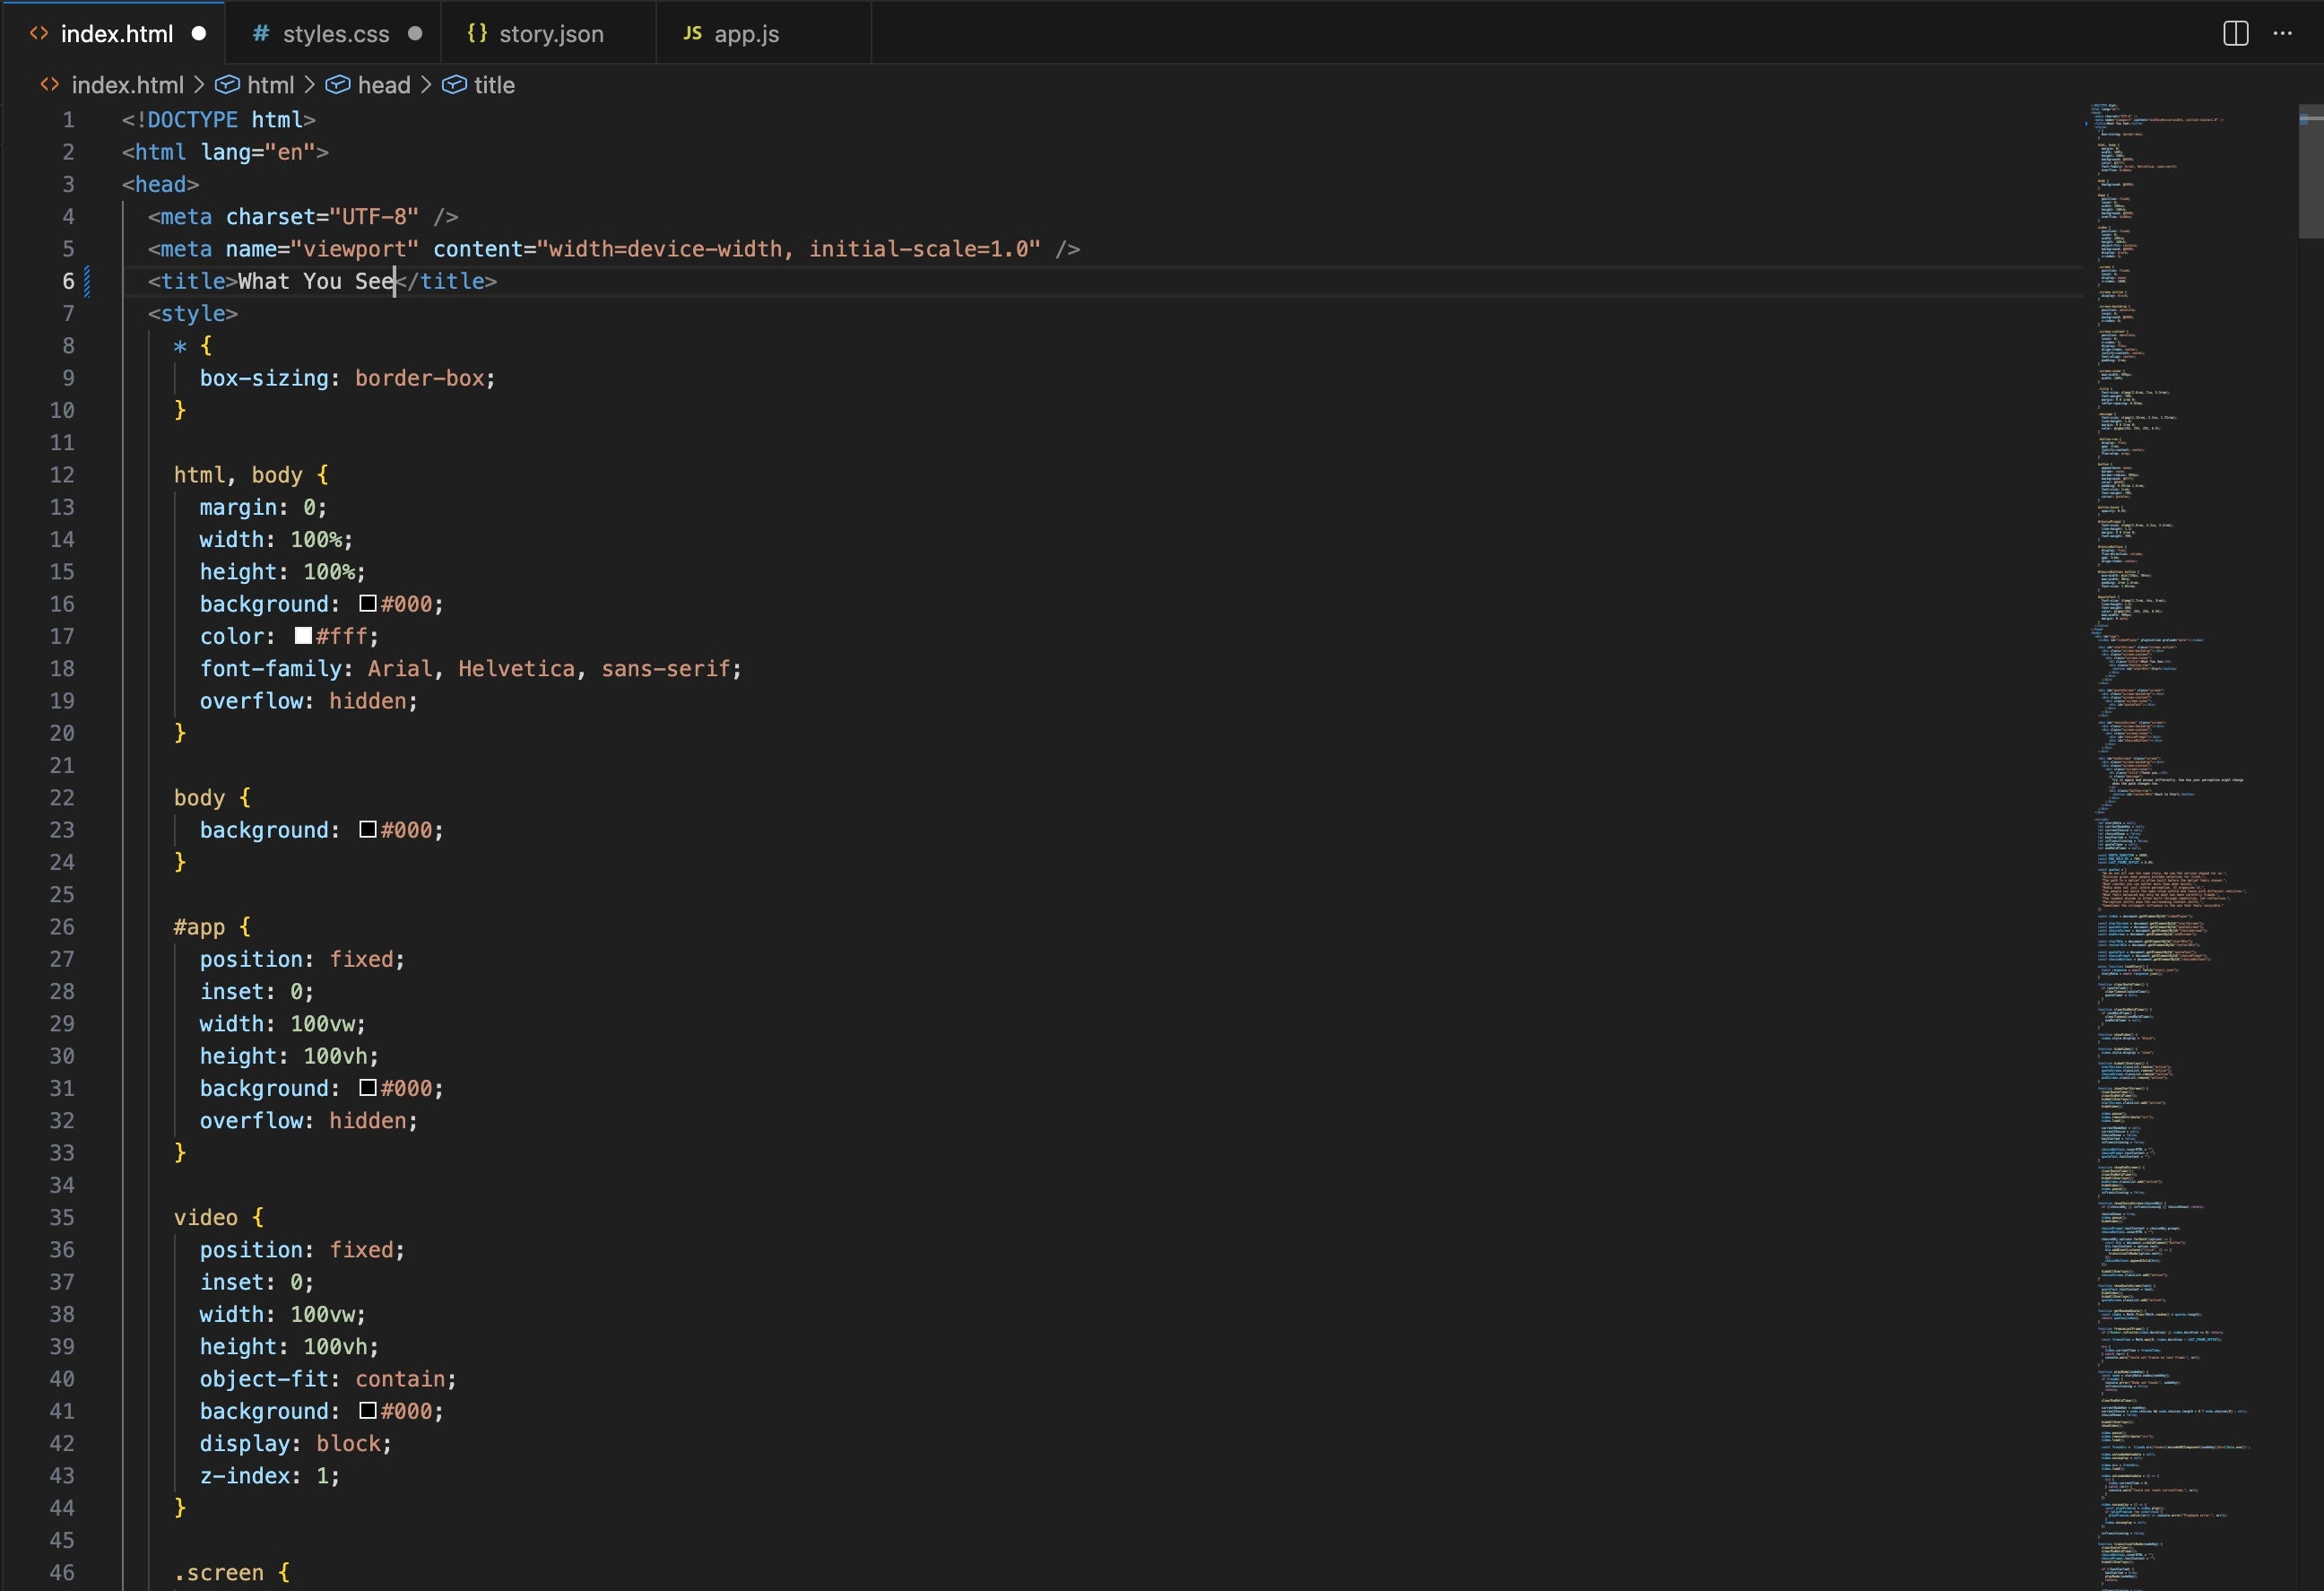This screenshot has width=2324, height=1591.
Task: Click the cube icon beside html breadcrumb
Action: (x=227, y=85)
